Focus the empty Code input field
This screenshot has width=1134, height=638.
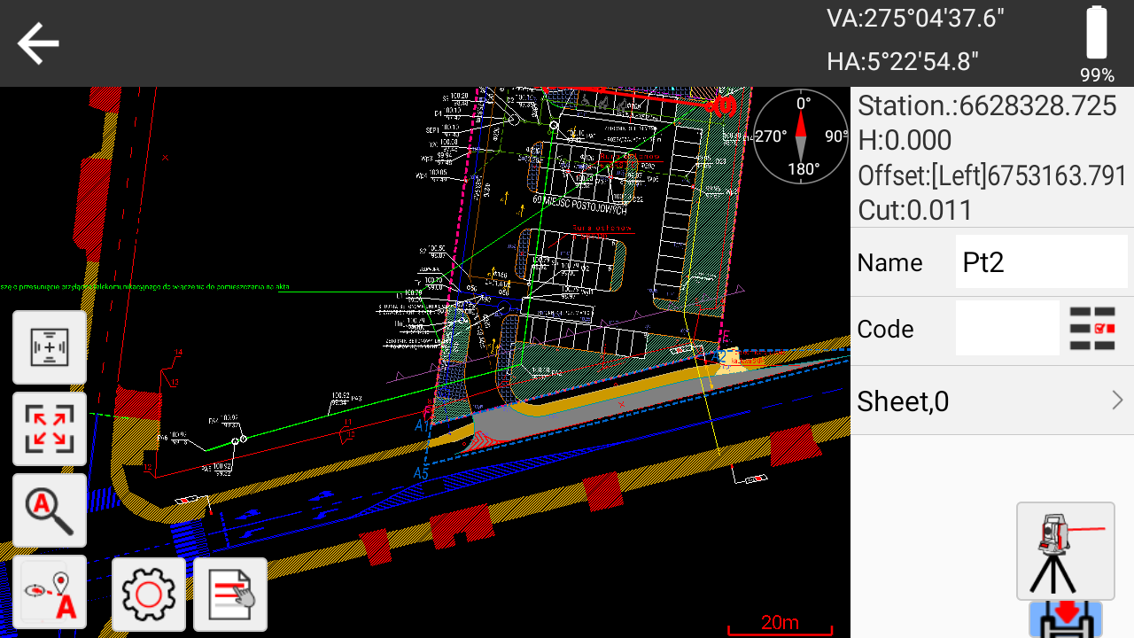point(1006,329)
